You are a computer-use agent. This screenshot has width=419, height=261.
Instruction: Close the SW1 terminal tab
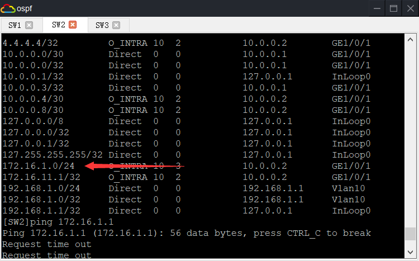(x=29, y=25)
